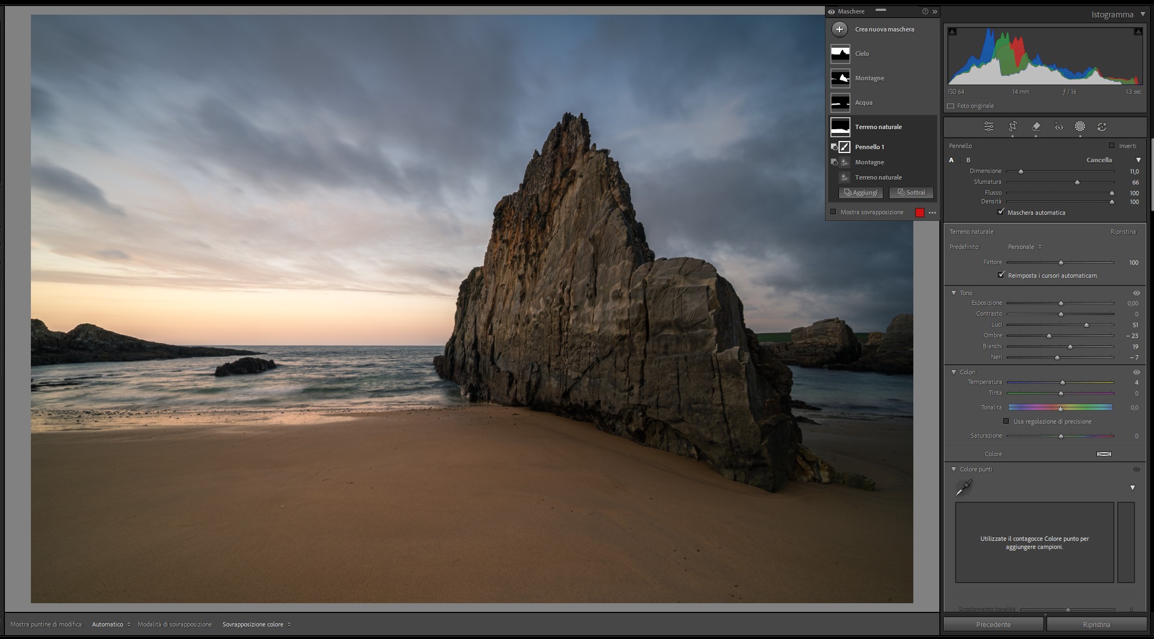Select the Crop overlay tool
This screenshot has width=1154, height=639.
[1012, 126]
